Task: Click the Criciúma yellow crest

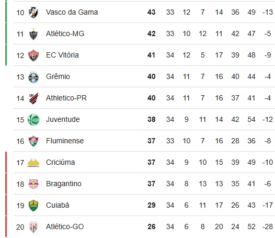Action: pos(33,163)
